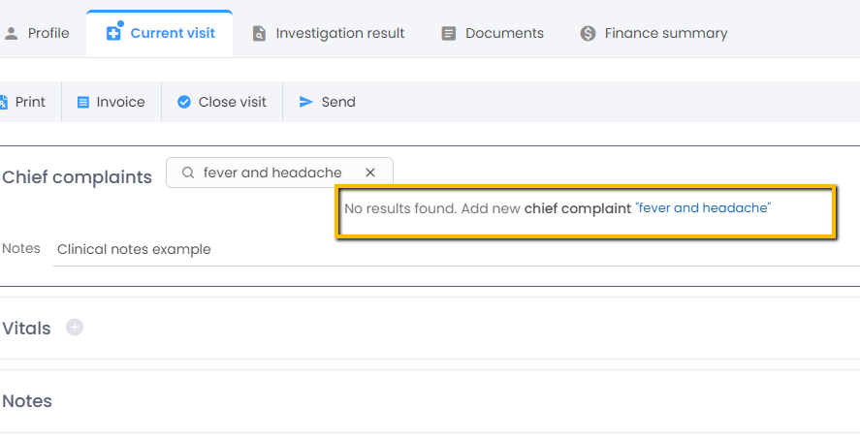Viewport: 860px width, 440px height.
Task: Click the magnifier icon in complaints search
Action: point(188,173)
